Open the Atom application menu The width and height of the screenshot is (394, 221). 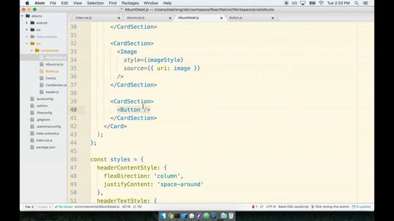39,3
